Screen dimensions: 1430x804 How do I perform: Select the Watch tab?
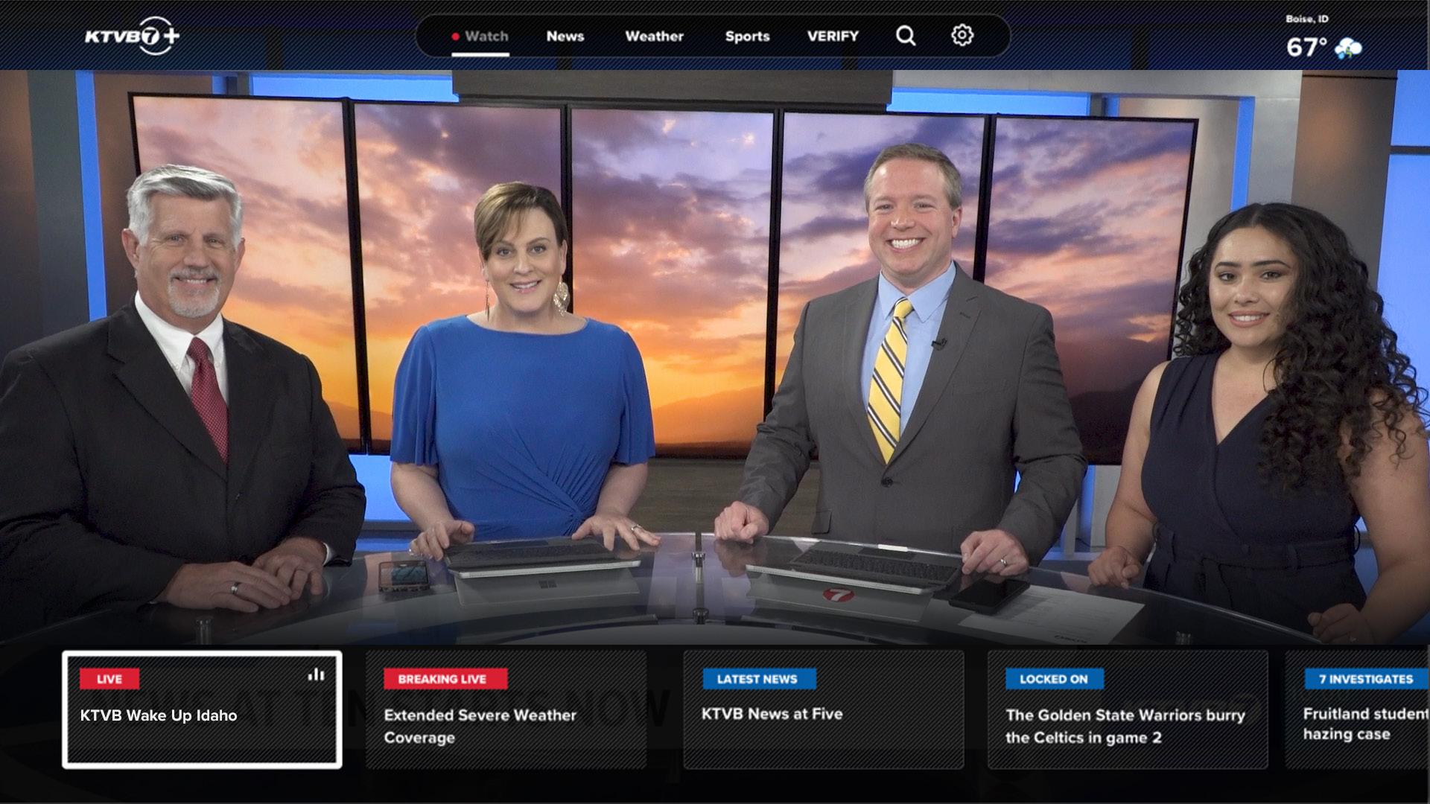486,36
